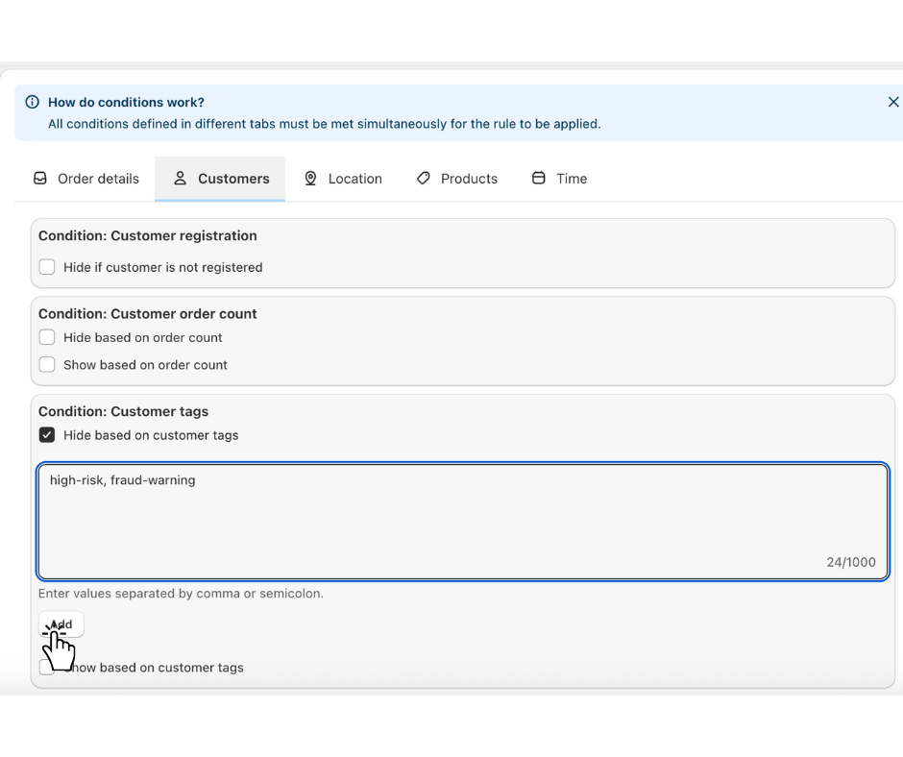The image size is (903, 757).
Task: Dismiss the 'How do conditions work?' banner
Action: (893, 102)
